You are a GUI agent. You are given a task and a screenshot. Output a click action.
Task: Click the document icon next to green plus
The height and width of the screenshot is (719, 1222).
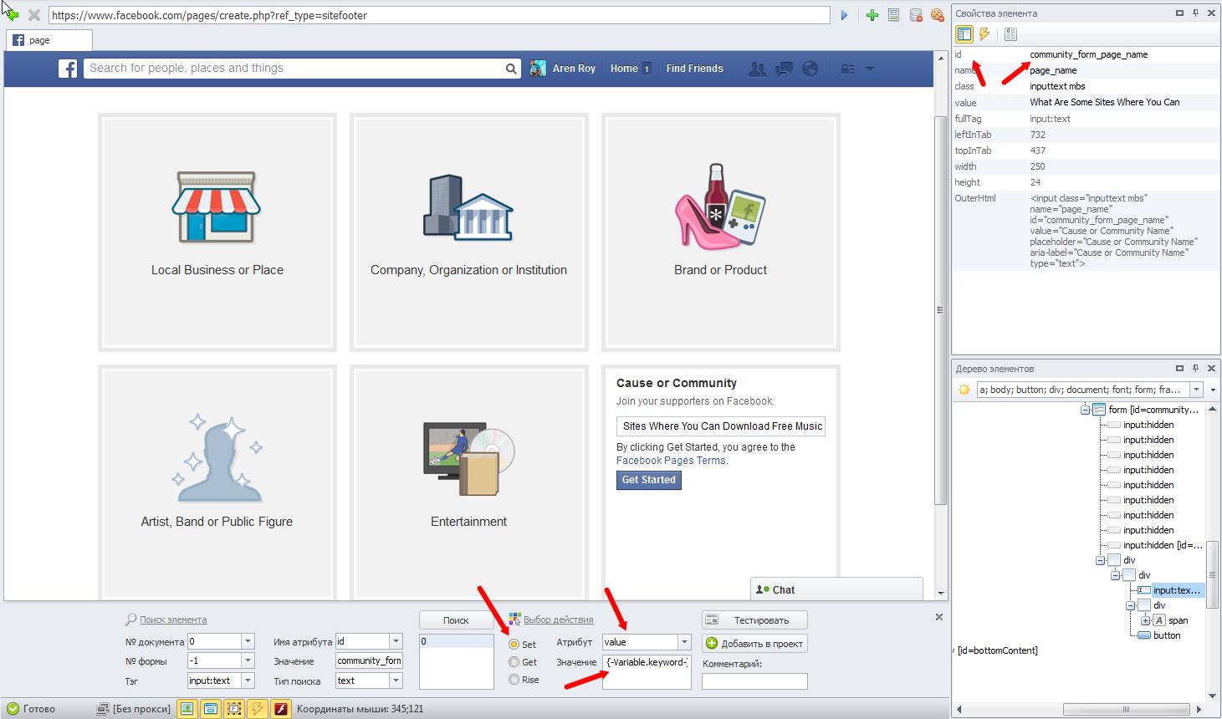pyautogui.click(x=893, y=15)
